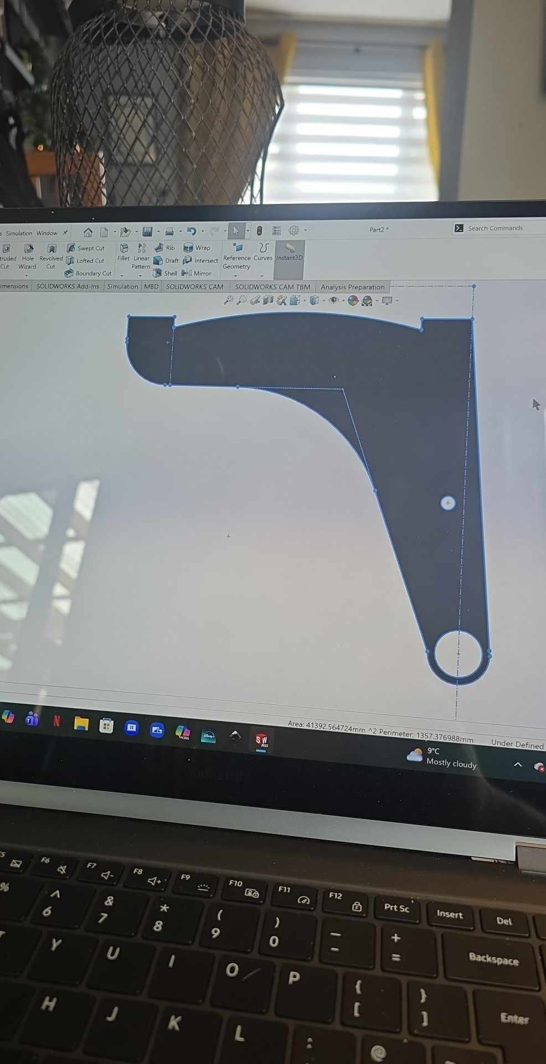Click Zoom to Fit in view toolbar

point(229,300)
